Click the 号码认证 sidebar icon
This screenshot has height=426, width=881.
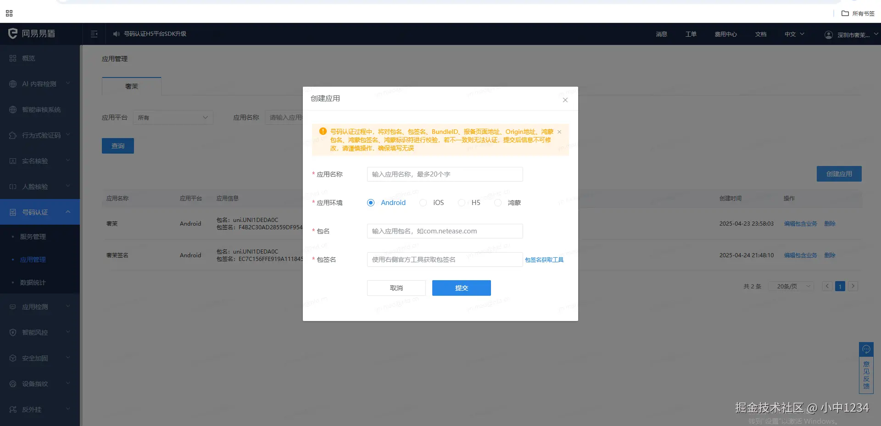coord(13,212)
